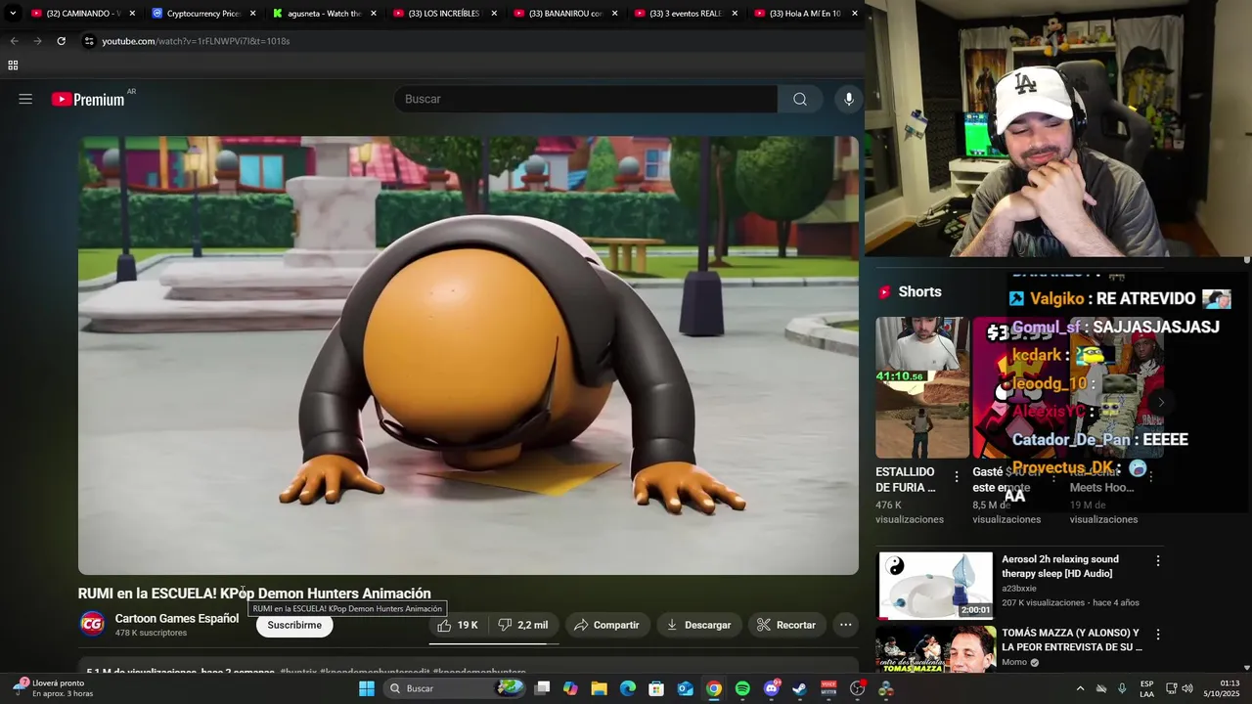This screenshot has height=704, width=1252.
Task: Click the Momo channel name
Action: coord(1014,662)
